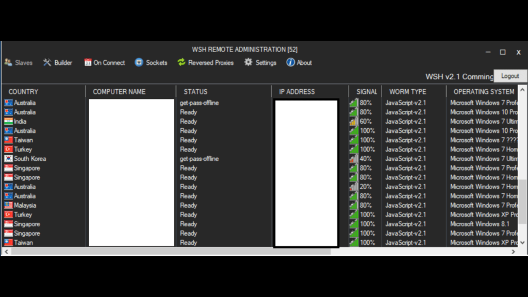The height and width of the screenshot is (297, 528).
Task: Click the vertical scrollbar thumb
Action: pos(522,202)
